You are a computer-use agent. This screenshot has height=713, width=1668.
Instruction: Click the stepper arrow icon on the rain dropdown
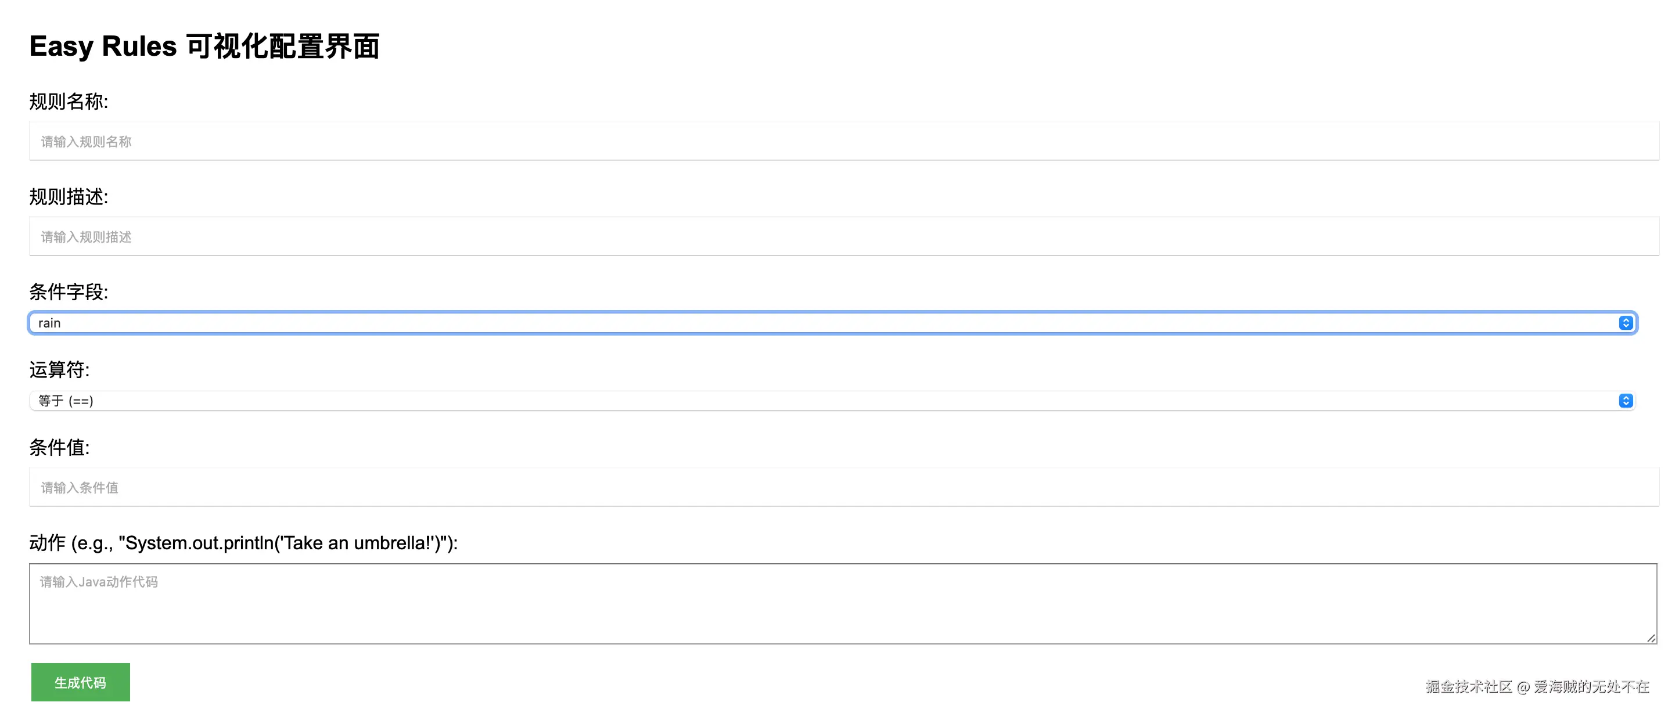1625,322
